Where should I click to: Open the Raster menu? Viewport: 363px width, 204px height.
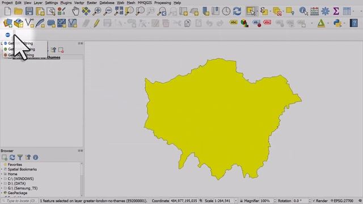pos(92,3)
